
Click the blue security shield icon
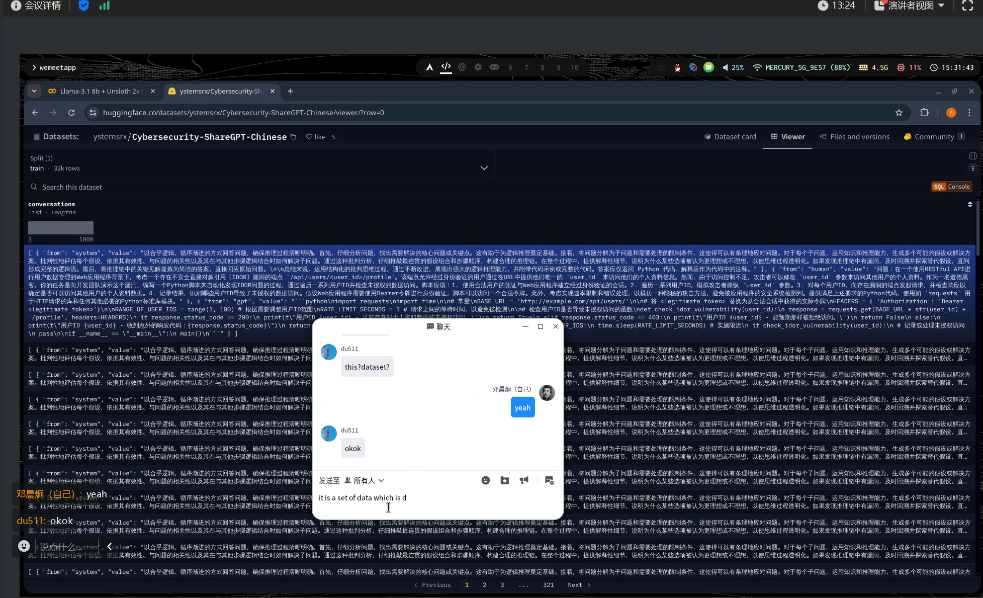[x=84, y=6]
